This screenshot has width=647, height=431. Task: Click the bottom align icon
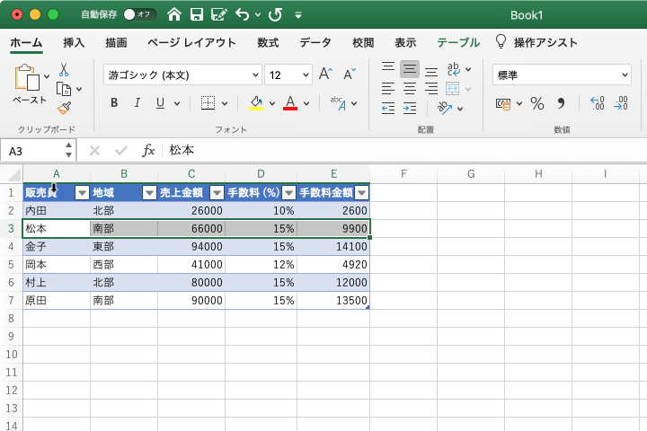click(x=431, y=70)
